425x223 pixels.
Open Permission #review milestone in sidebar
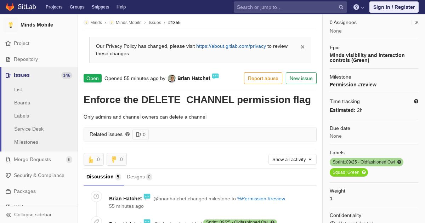[353, 85]
